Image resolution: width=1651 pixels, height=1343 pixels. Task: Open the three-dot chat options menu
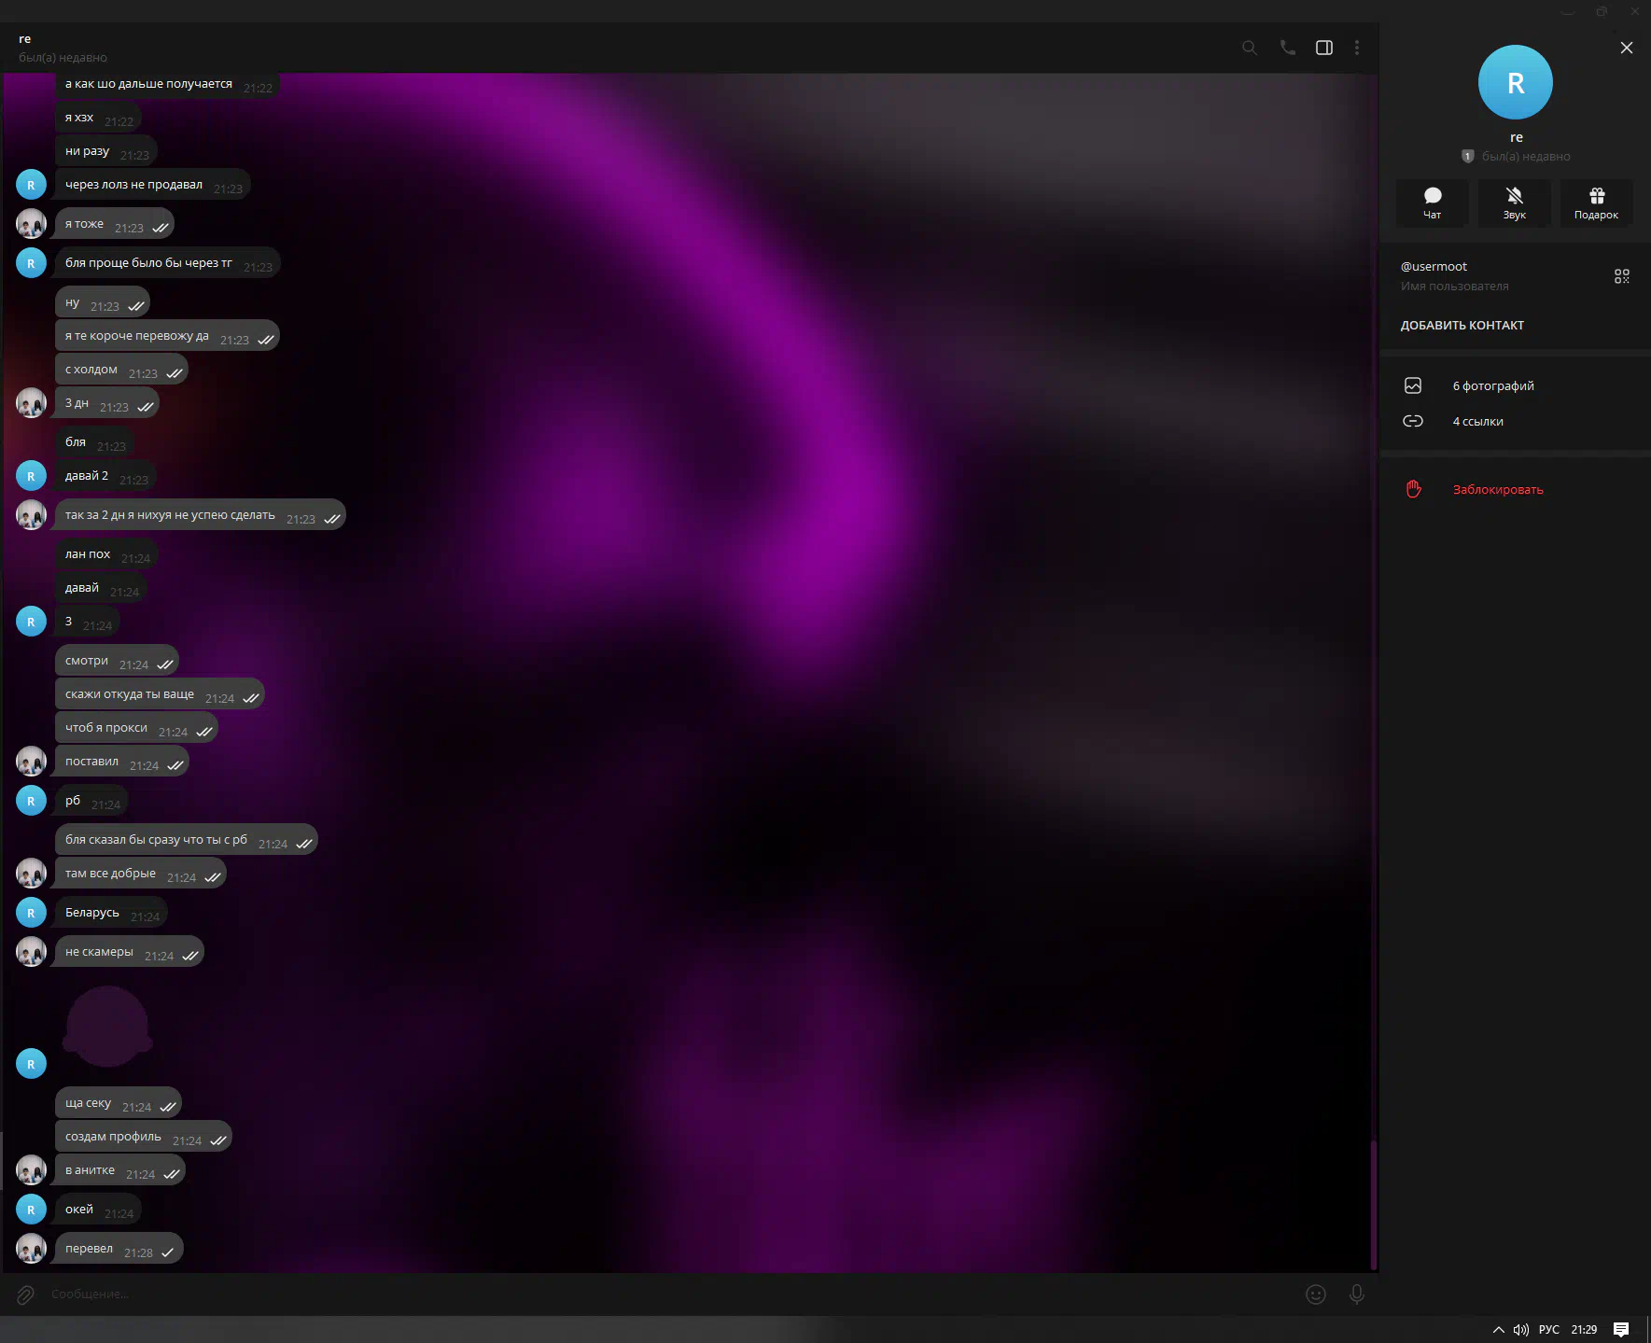[1356, 48]
